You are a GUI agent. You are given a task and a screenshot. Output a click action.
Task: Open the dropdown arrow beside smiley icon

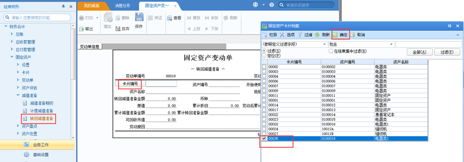pos(263,5)
